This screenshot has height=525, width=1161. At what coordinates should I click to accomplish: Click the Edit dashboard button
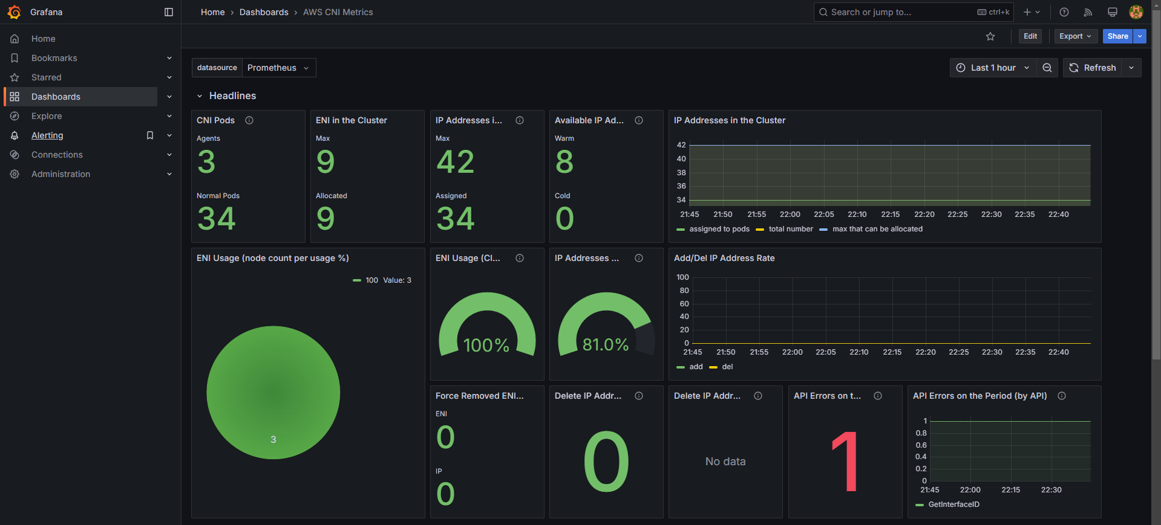click(x=1030, y=36)
